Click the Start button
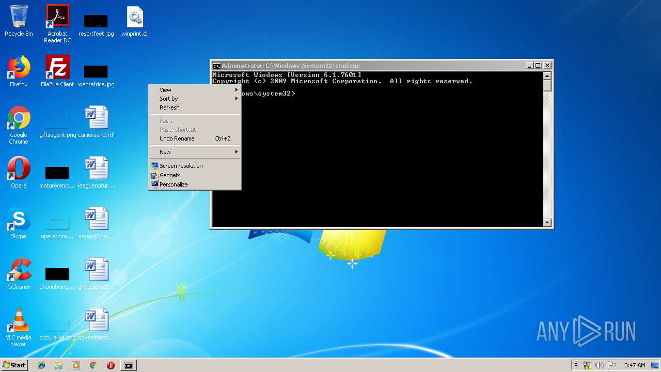This screenshot has height=372, width=661. 14,365
